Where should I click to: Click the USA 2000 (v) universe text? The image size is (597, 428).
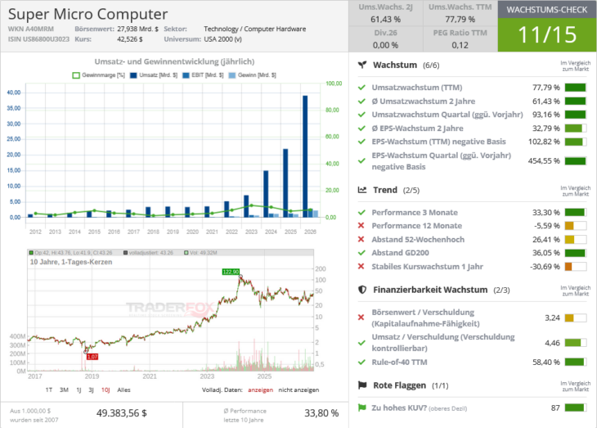pyautogui.click(x=222, y=39)
